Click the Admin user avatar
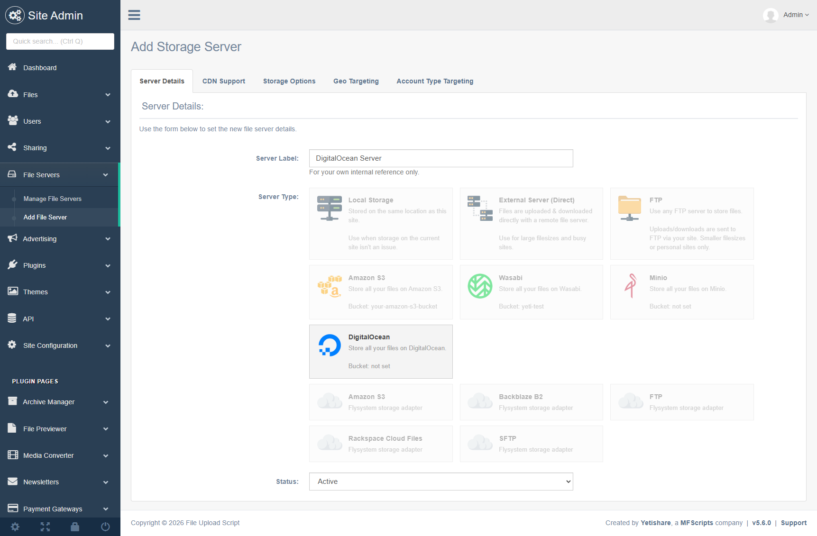This screenshot has height=536, width=817. tap(770, 15)
